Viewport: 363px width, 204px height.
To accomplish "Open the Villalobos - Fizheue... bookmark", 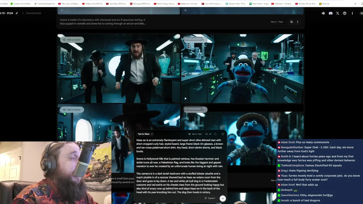I will click(281, 4).
